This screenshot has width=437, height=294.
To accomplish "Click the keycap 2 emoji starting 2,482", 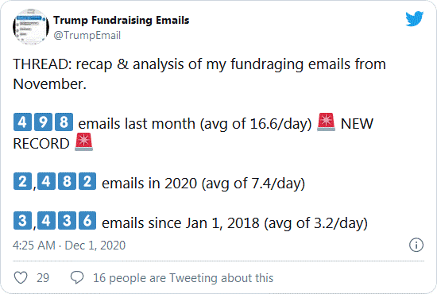I will click(x=22, y=181).
